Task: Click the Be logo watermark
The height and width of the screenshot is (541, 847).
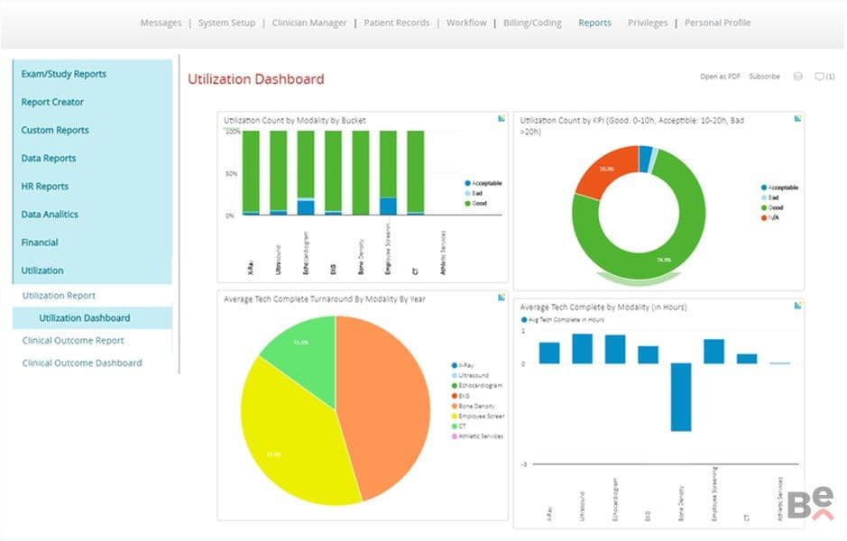Action: (x=810, y=503)
